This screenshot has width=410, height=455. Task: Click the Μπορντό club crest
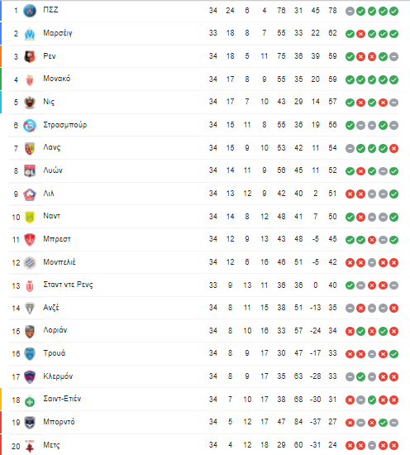(30, 423)
